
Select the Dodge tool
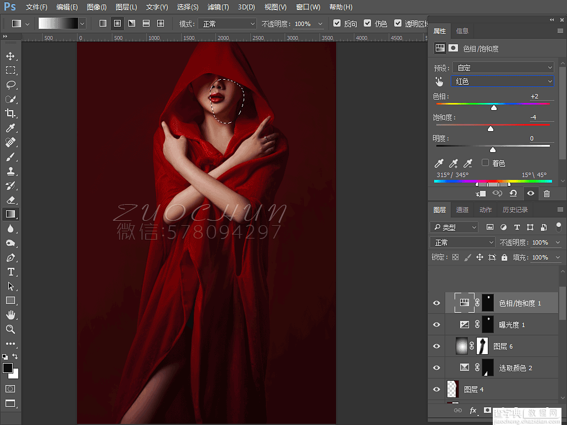click(x=10, y=243)
